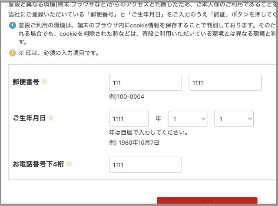Click the お電話番号下4桁 label

coord(39,164)
